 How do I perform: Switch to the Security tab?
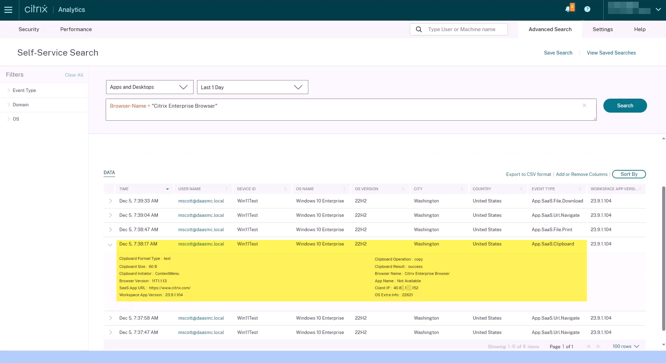pyautogui.click(x=29, y=29)
